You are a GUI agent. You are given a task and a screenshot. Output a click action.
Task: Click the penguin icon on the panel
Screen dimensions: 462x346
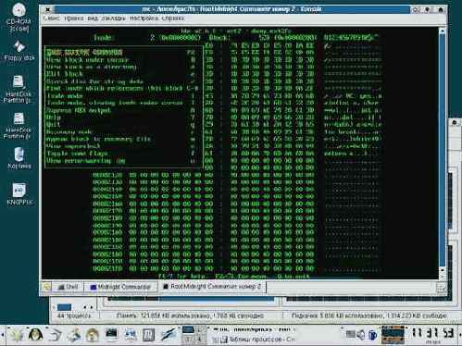coord(36,335)
